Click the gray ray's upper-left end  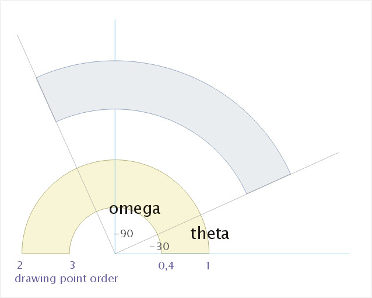pos(18,36)
